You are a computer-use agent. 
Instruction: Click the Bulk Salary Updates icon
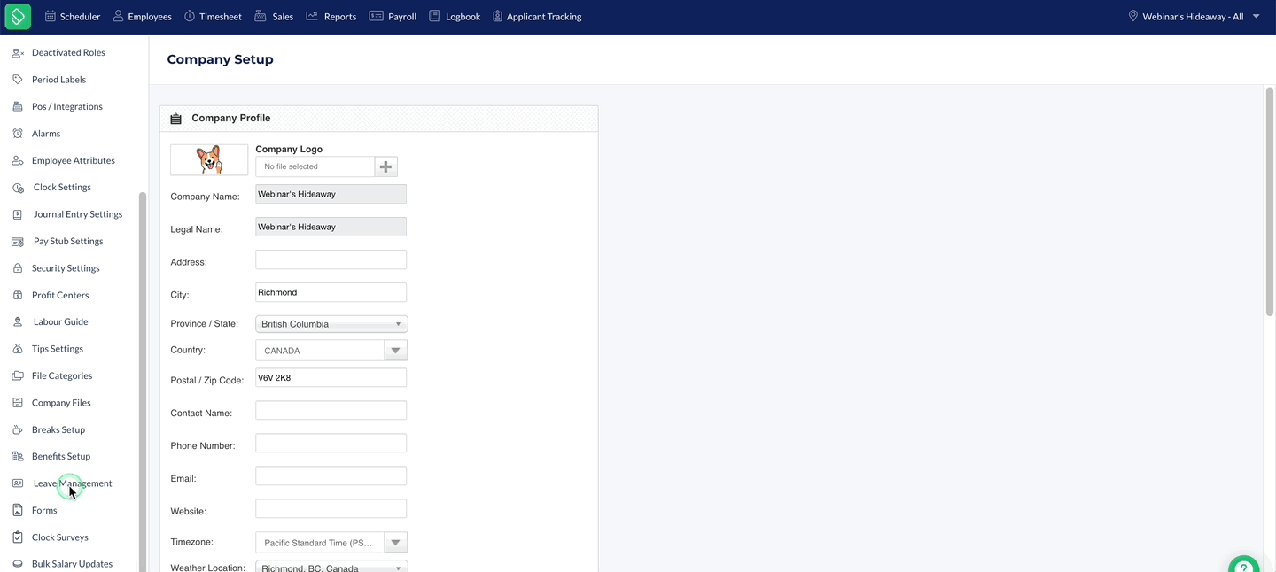(x=18, y=564)
